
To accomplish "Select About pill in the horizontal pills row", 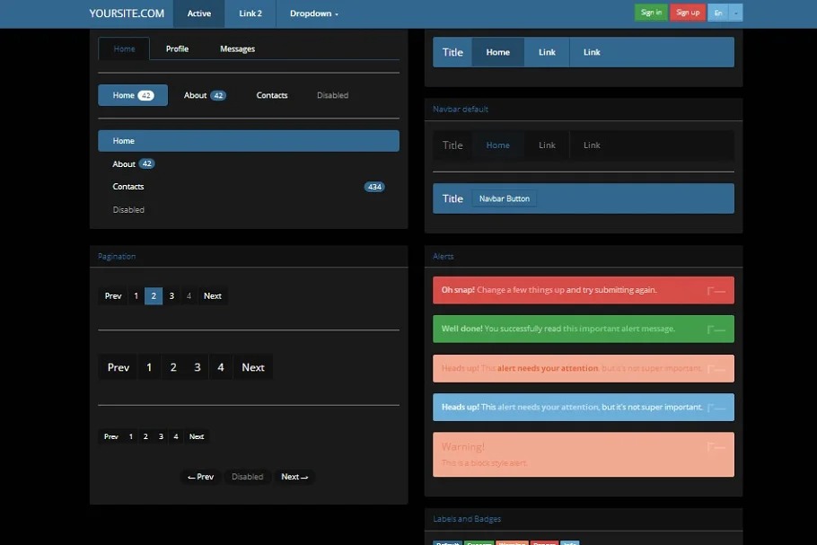I will pyautogui.click(x=204, y=95).
